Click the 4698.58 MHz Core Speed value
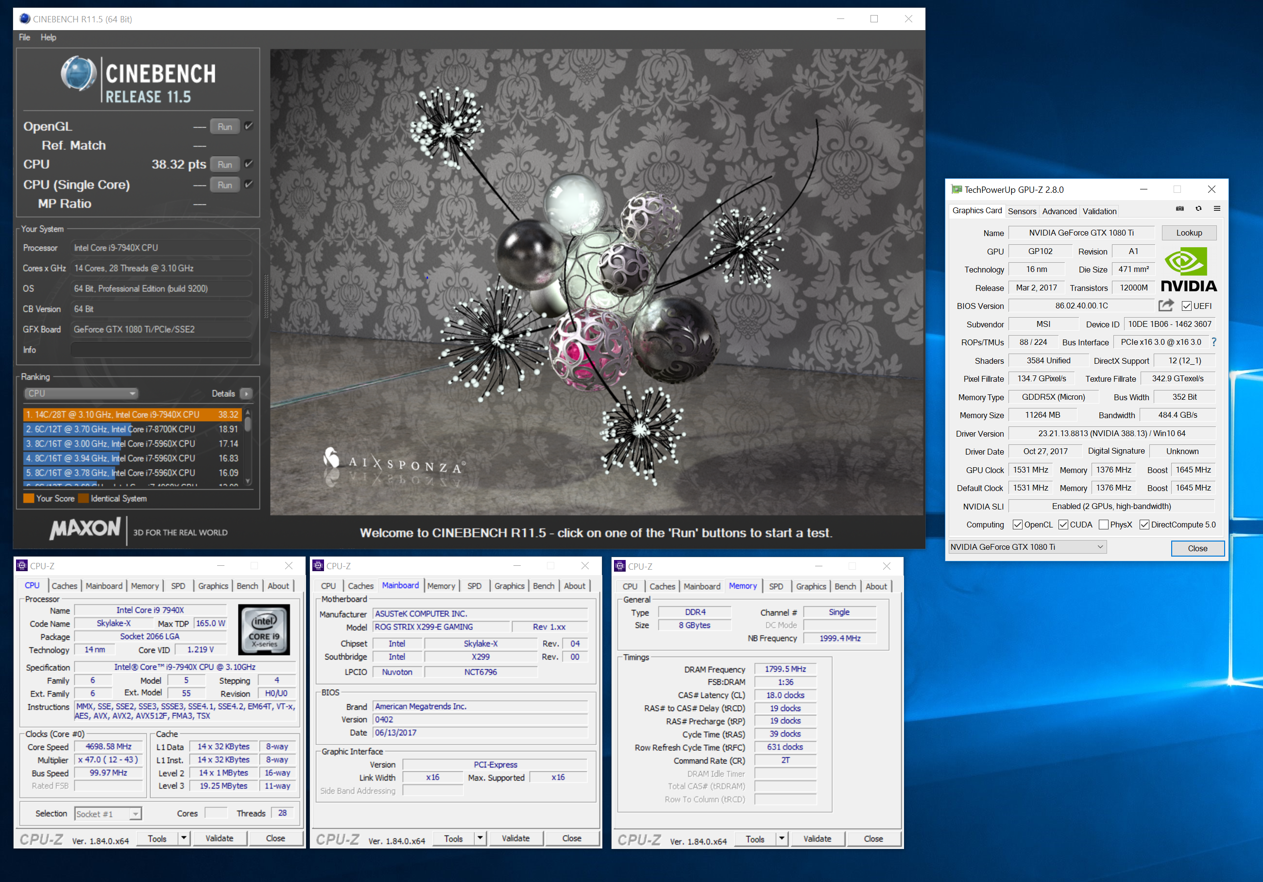The image size is (1263, 882). 108,746
